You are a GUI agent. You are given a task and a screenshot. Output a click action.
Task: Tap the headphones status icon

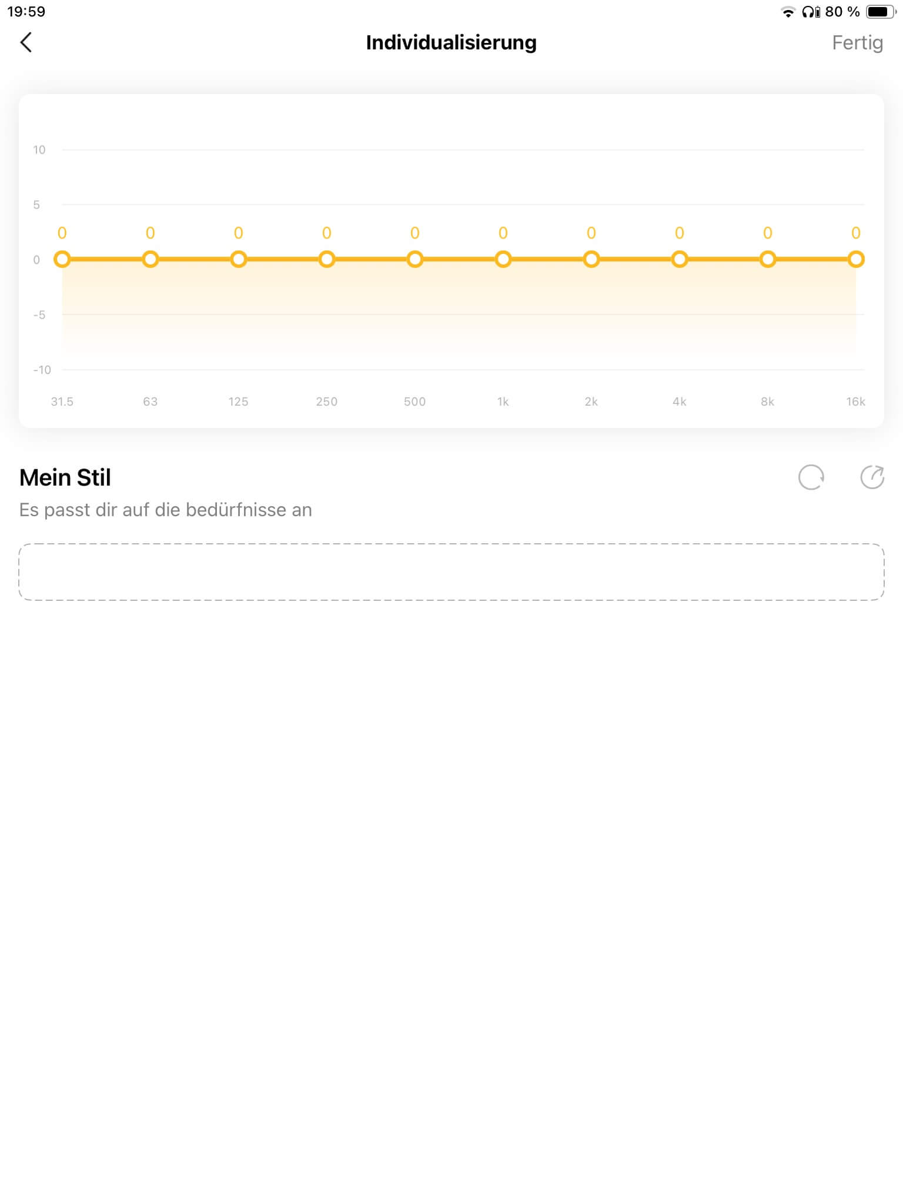811,12
